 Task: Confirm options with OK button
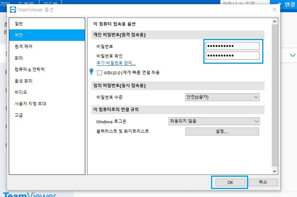click(230, 182)
